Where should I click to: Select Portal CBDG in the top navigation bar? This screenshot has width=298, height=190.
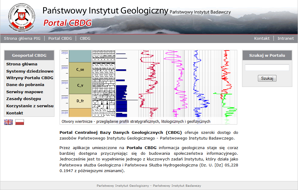(x=60, y=38)
